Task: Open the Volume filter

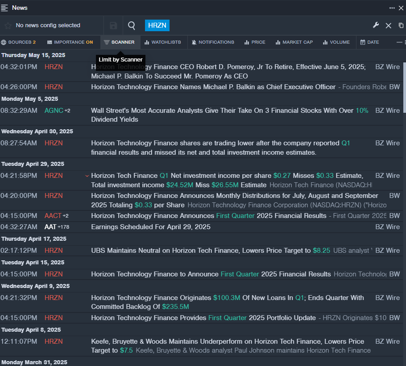Action: [x=336, y=42]
